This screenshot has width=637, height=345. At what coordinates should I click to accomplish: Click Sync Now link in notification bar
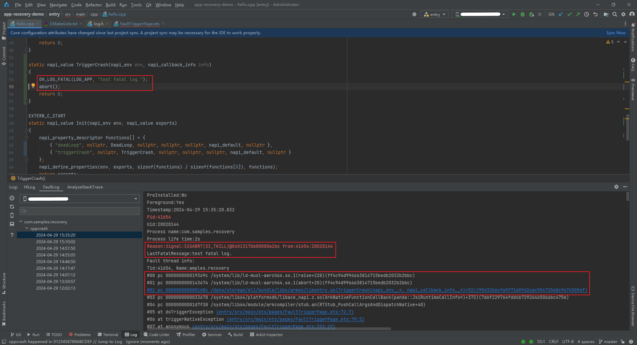click(x=615, y=33)
